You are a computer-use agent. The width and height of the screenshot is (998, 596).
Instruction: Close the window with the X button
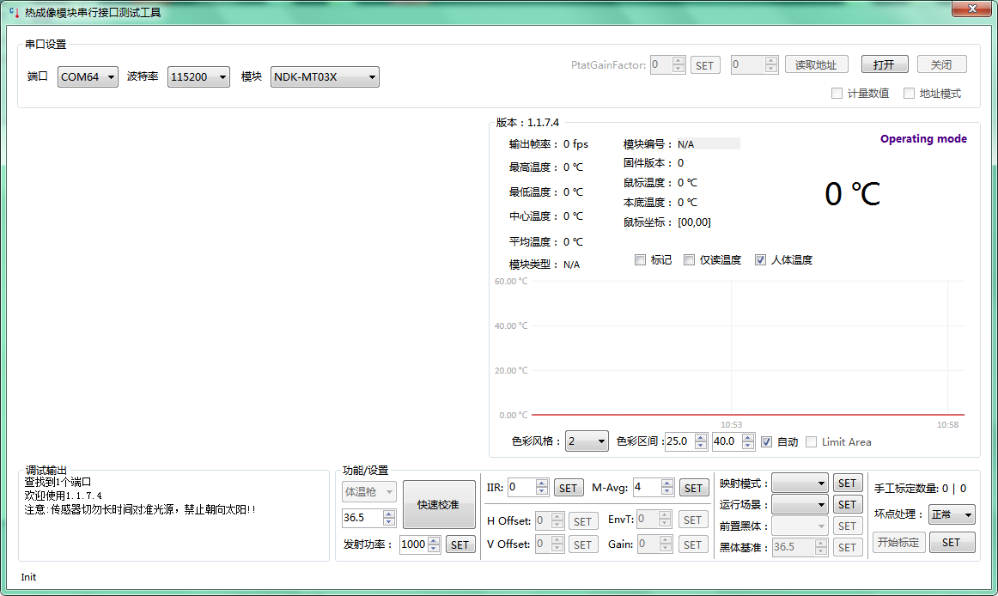coord(972,9)
